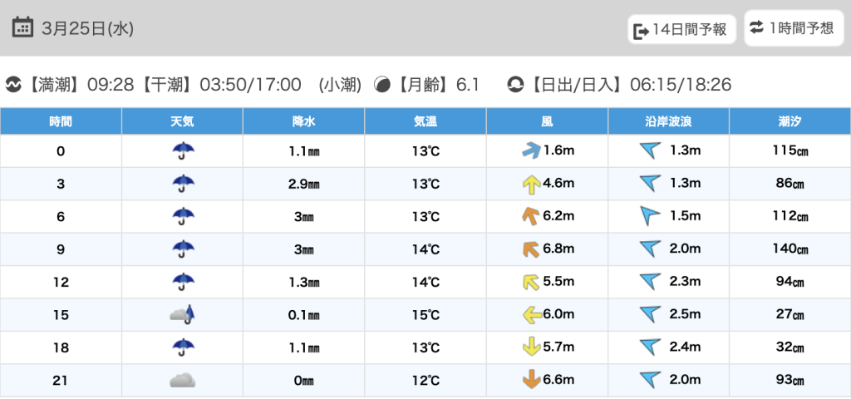Select the 時間 column header

pos(61,121)
